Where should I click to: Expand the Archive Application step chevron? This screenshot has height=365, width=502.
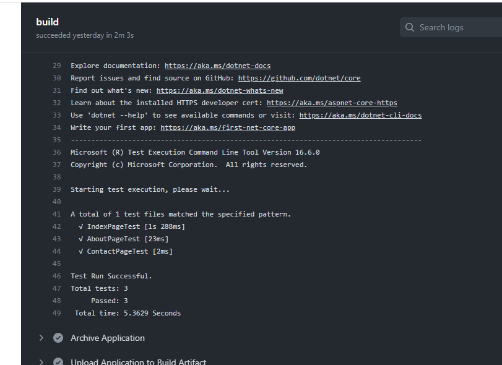pyautogui.click(x=41, y=338)
